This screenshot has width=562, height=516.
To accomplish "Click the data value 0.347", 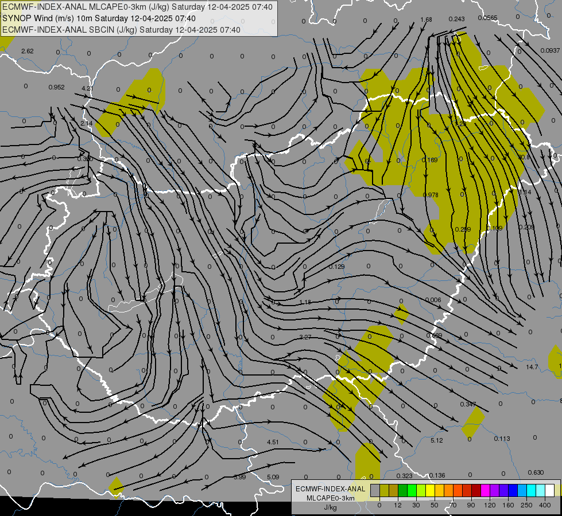I will (x=468, y=404).
